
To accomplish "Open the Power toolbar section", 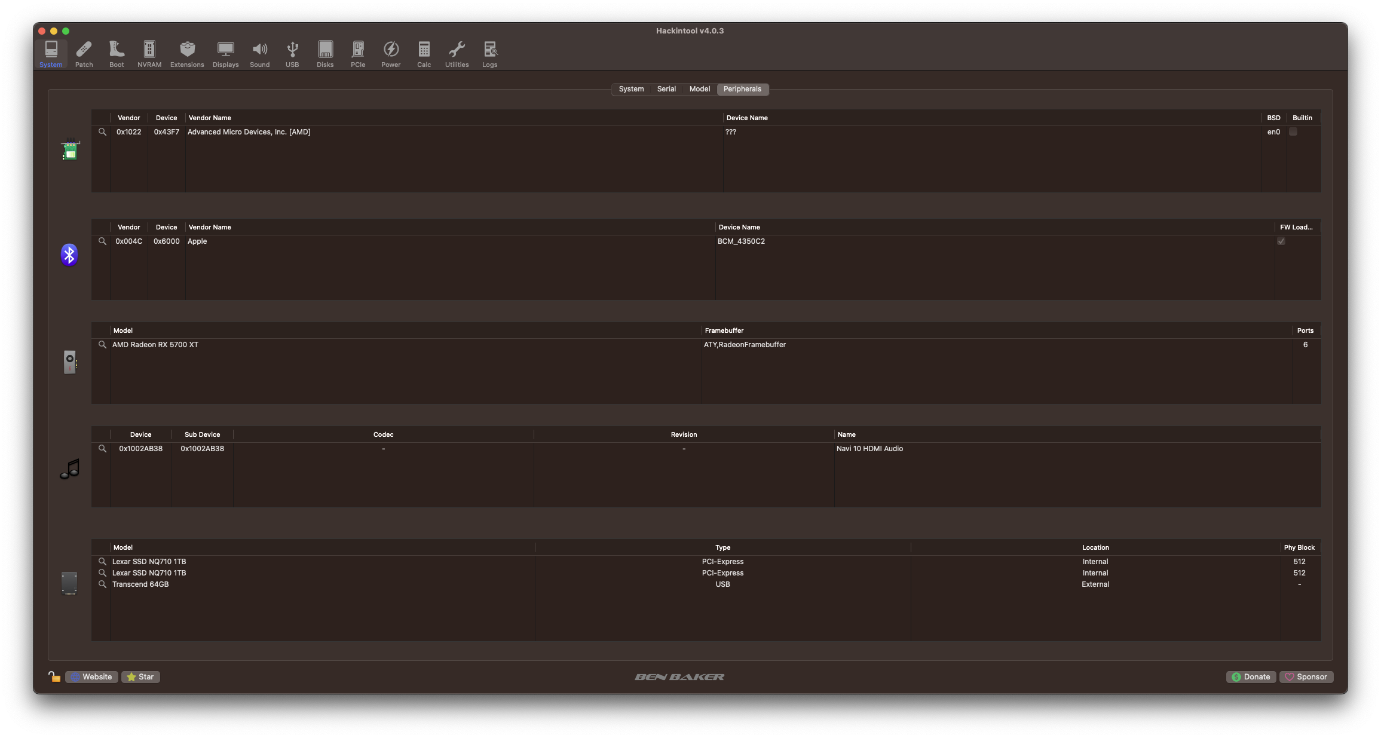I will (x=391, y=54).
